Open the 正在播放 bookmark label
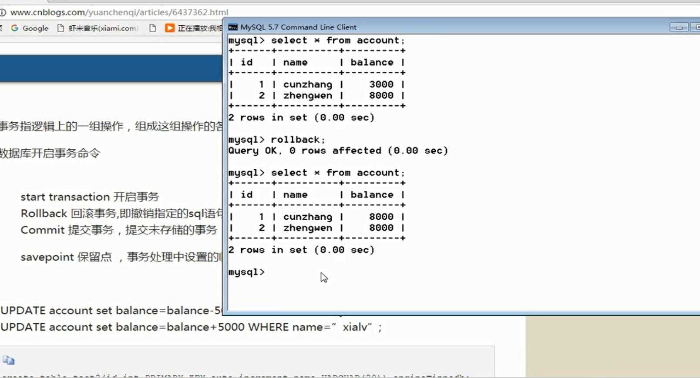Viewport: 700px width, 378px height. click(x=200, y=28)
